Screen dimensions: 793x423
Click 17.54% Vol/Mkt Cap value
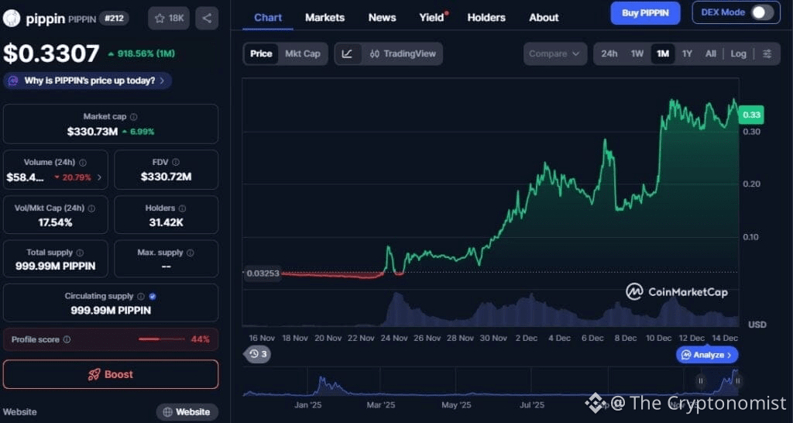[55, 222]
